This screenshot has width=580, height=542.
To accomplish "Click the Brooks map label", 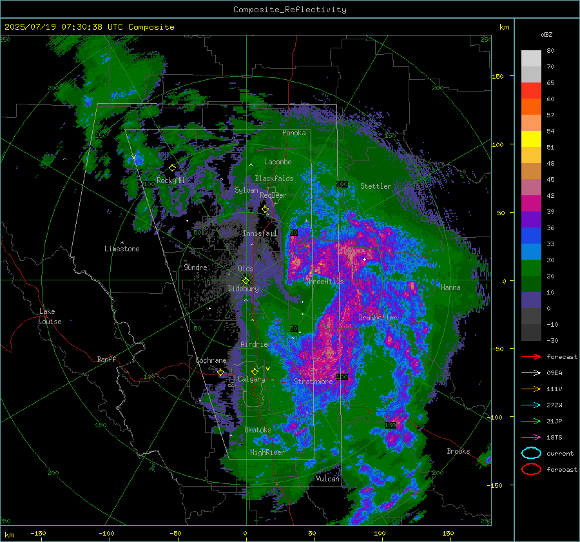I will (x=458, y=451).
